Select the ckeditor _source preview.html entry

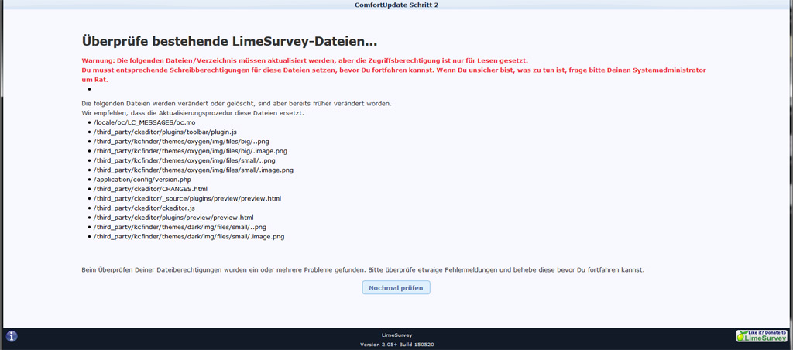click(187, 198)
